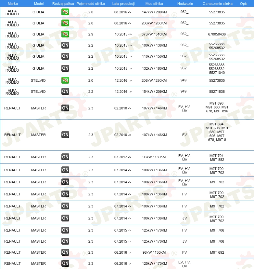Select the 03.2012 production date
254x269 pixels.
(123, 157)
